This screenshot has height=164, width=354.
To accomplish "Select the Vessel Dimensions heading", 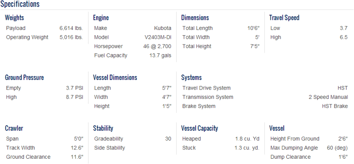I will click(x=115, y=78).
